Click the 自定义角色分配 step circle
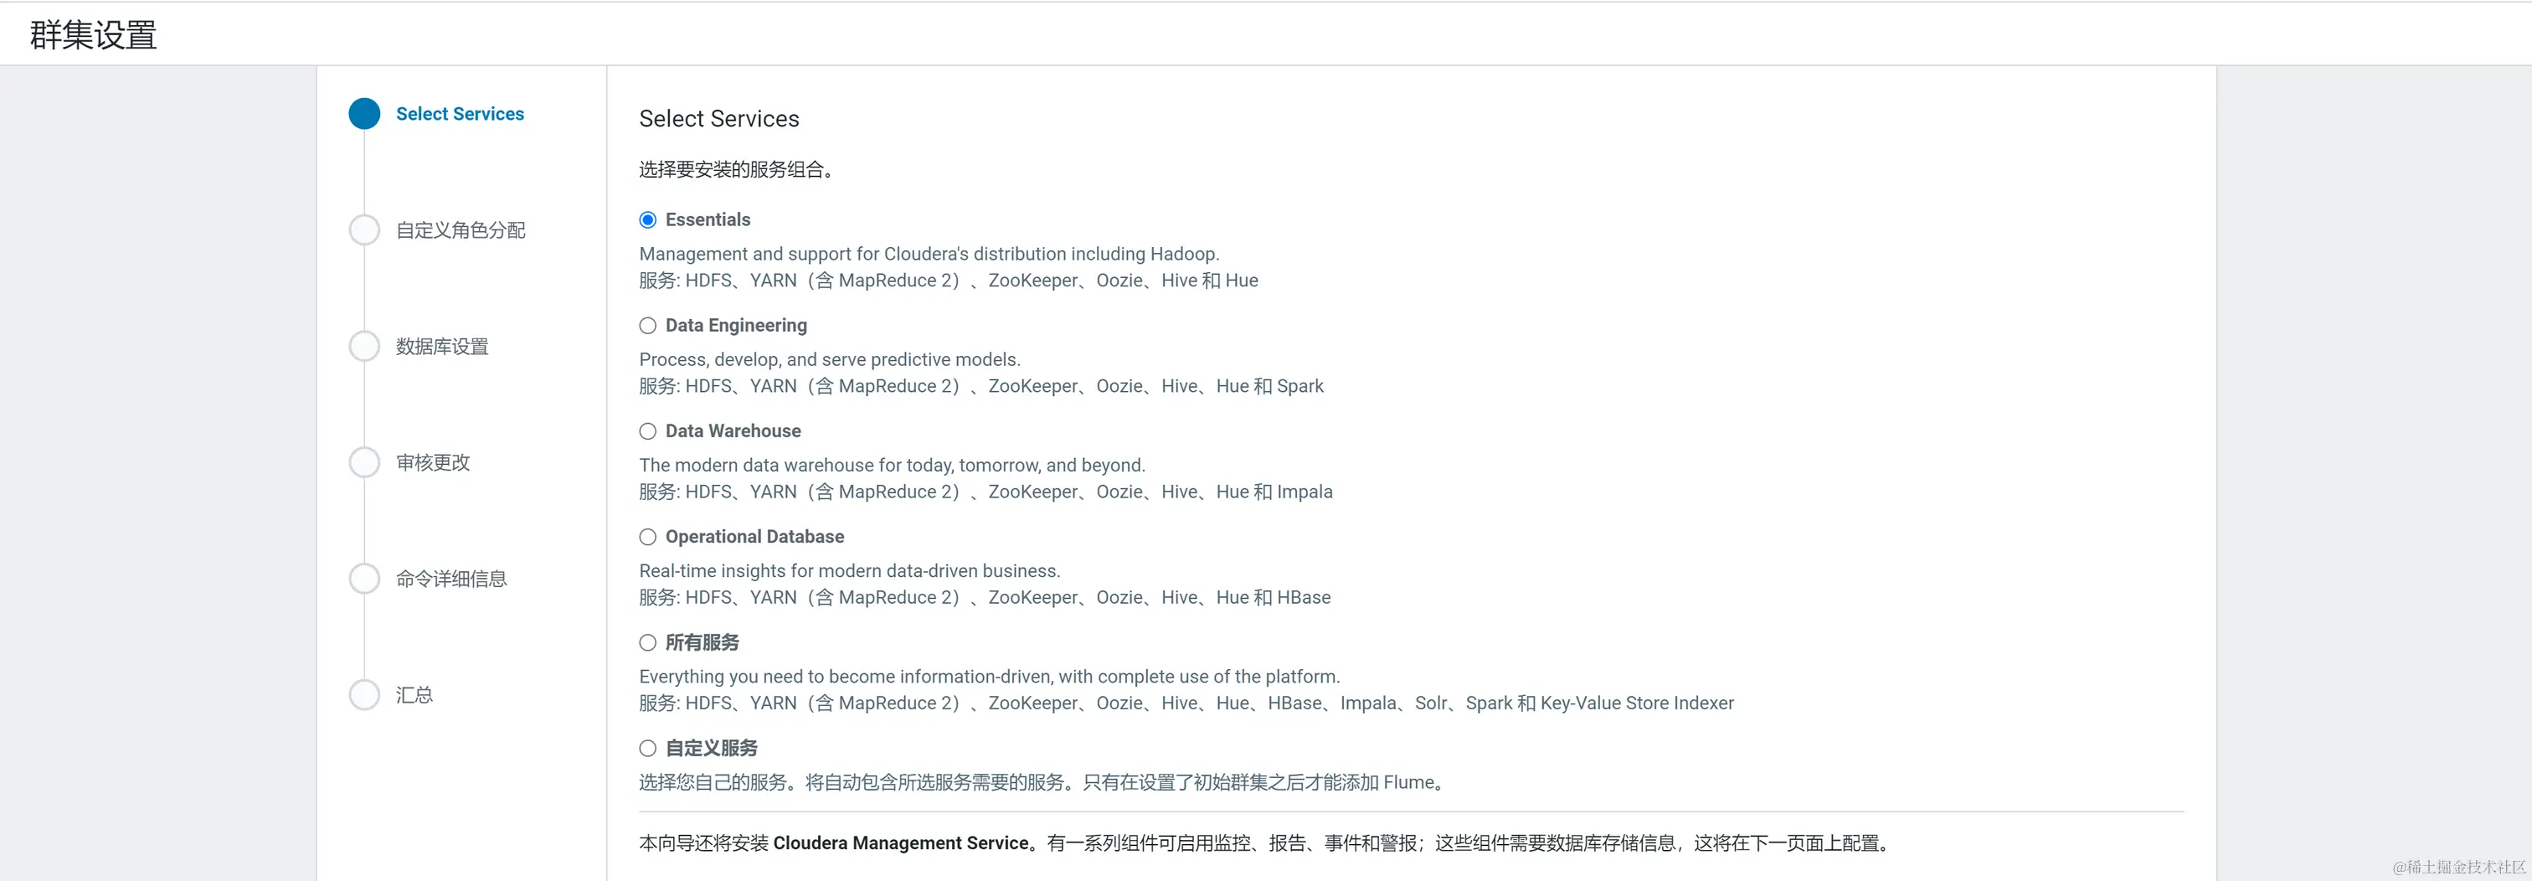Screen dimensions: 2532x881 point(365,230)
